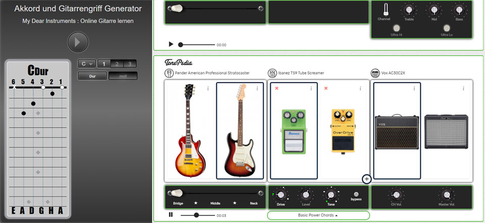Toggle the Ultra Hi button
Image resolution: width=485 pixels, height=223 pixels.
pos(396,28)
